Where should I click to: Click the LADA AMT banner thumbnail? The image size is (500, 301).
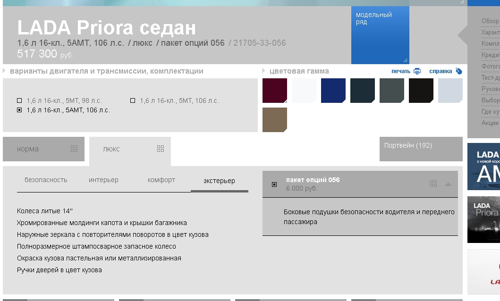484,167
